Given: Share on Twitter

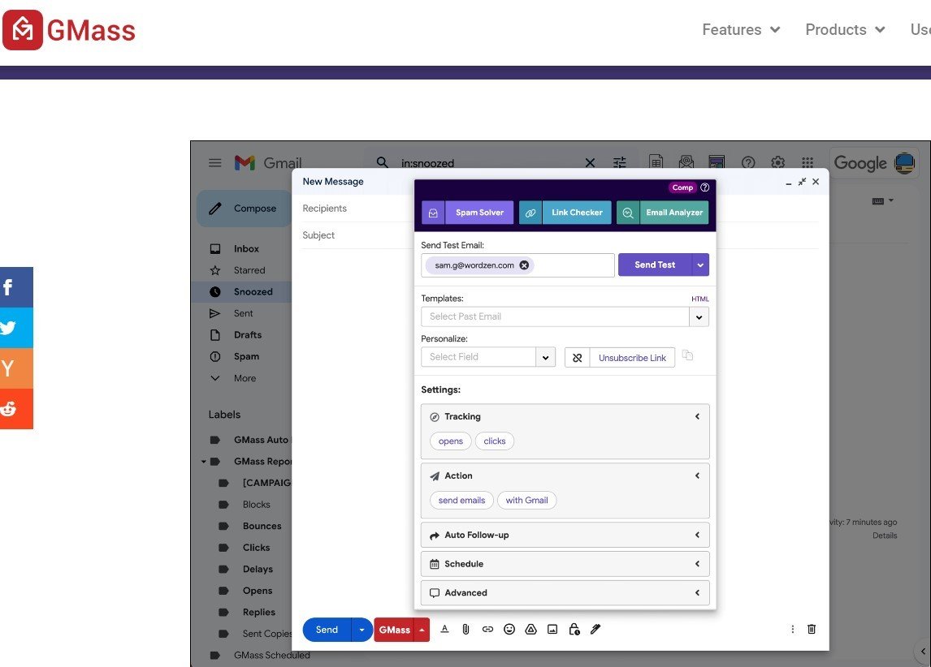Looking at the screenshot, I should 16,328.
